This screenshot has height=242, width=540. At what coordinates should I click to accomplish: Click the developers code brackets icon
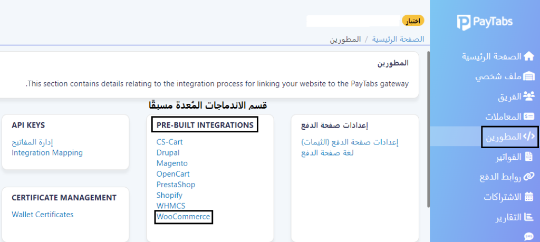[528, 137]
